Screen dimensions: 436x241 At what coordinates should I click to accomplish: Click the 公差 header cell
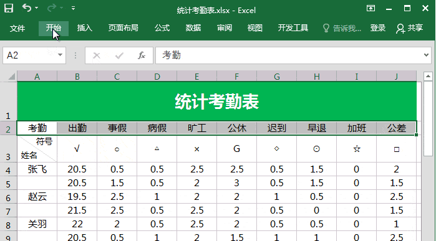[x=397, y=128]
